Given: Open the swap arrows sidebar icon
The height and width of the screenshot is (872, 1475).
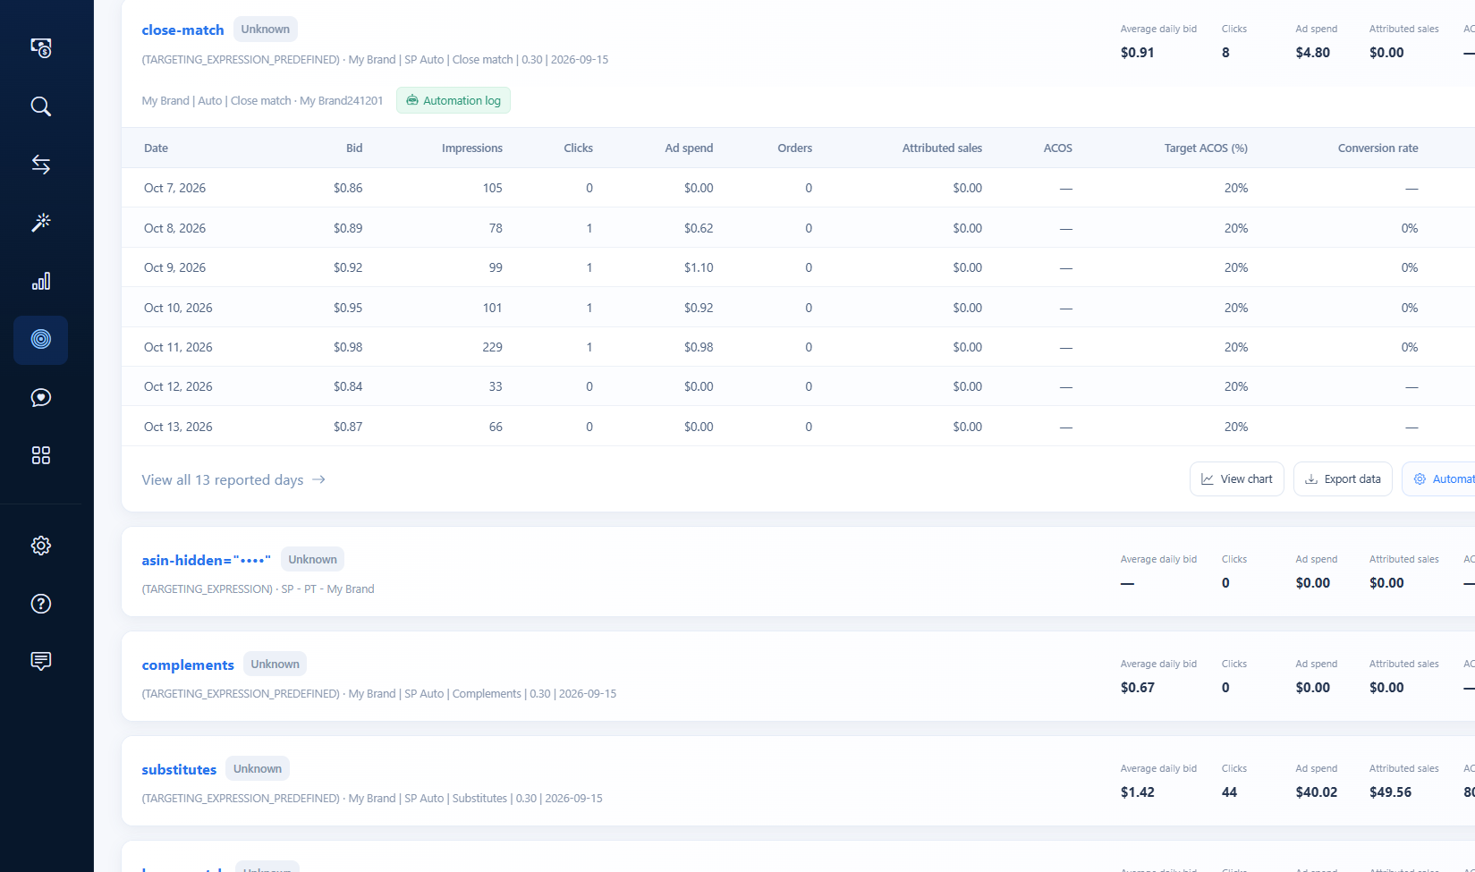Looking at the screenshot, I should click(41, 165).
